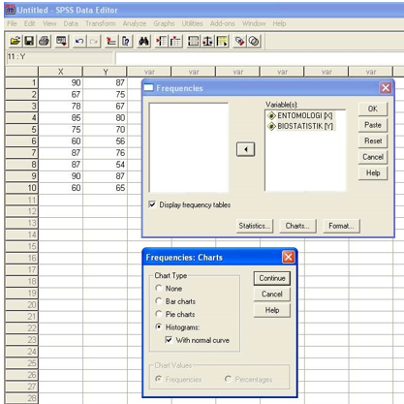Click the Select Cases icon

(x=222, y=42)
